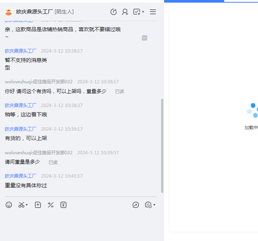Screen dimensions: 258x241
Task: Click the gray ellipsis button beside product message
Action: point(145,38)
